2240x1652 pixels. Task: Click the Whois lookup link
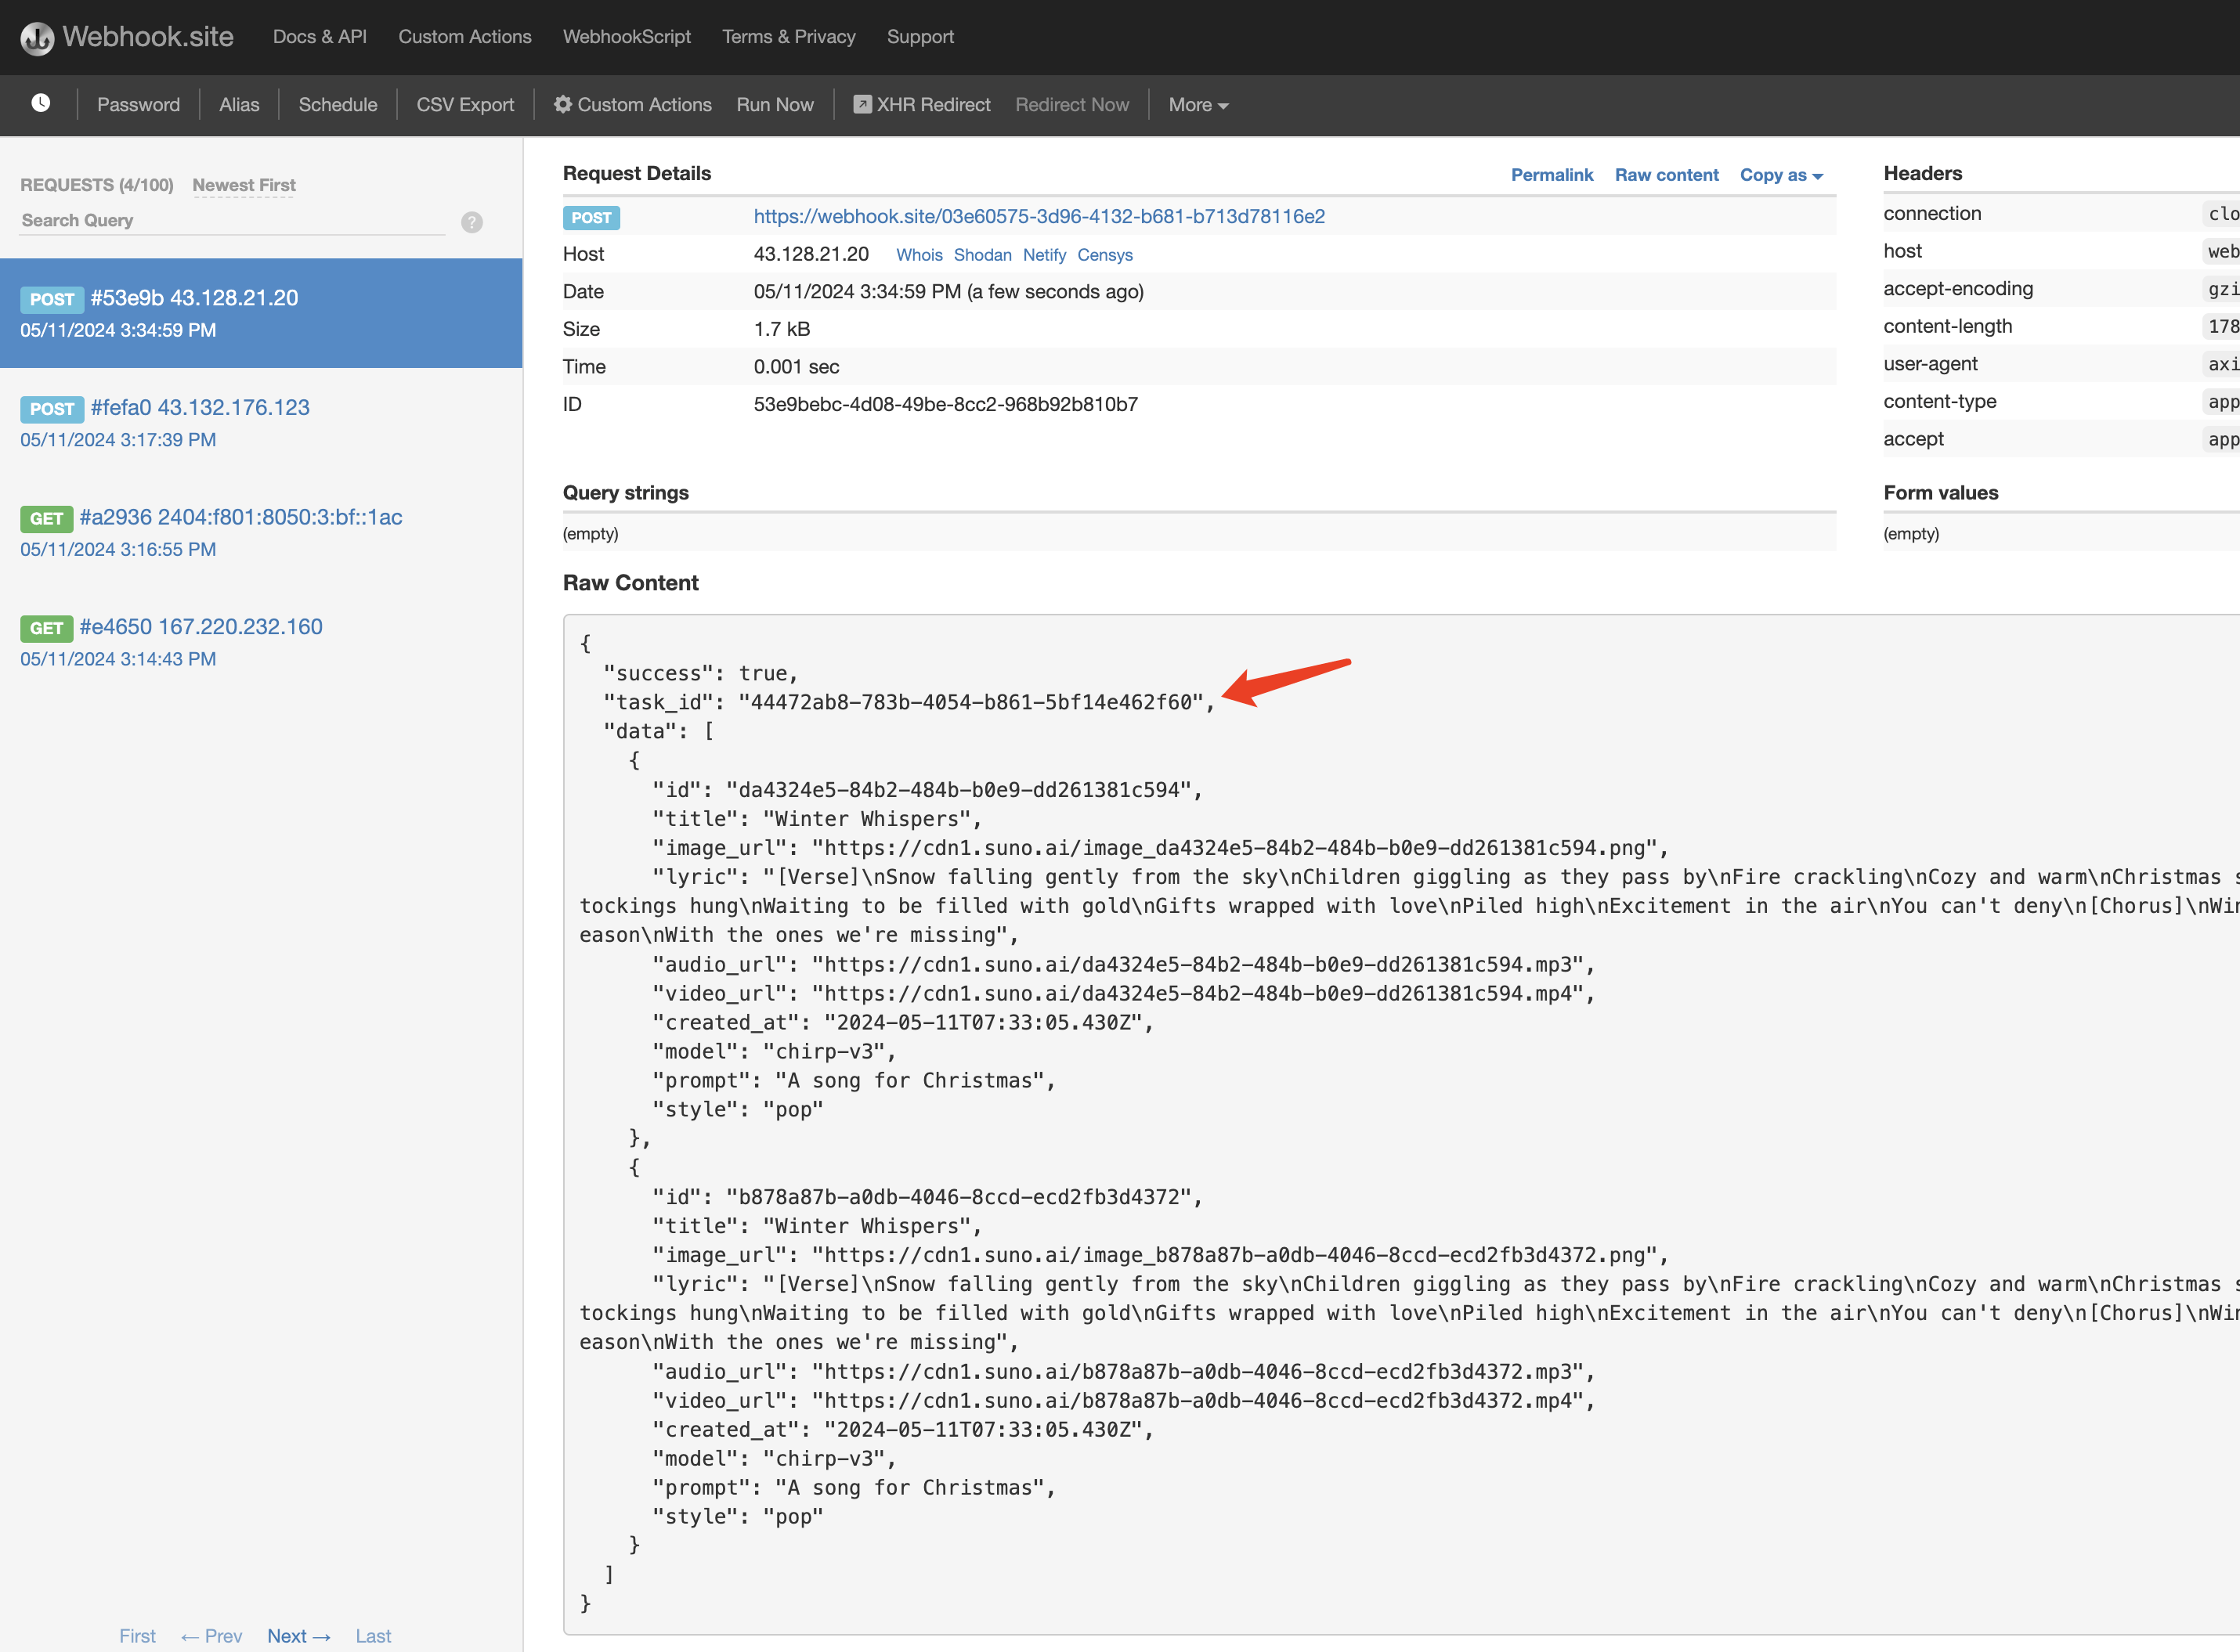919,255
